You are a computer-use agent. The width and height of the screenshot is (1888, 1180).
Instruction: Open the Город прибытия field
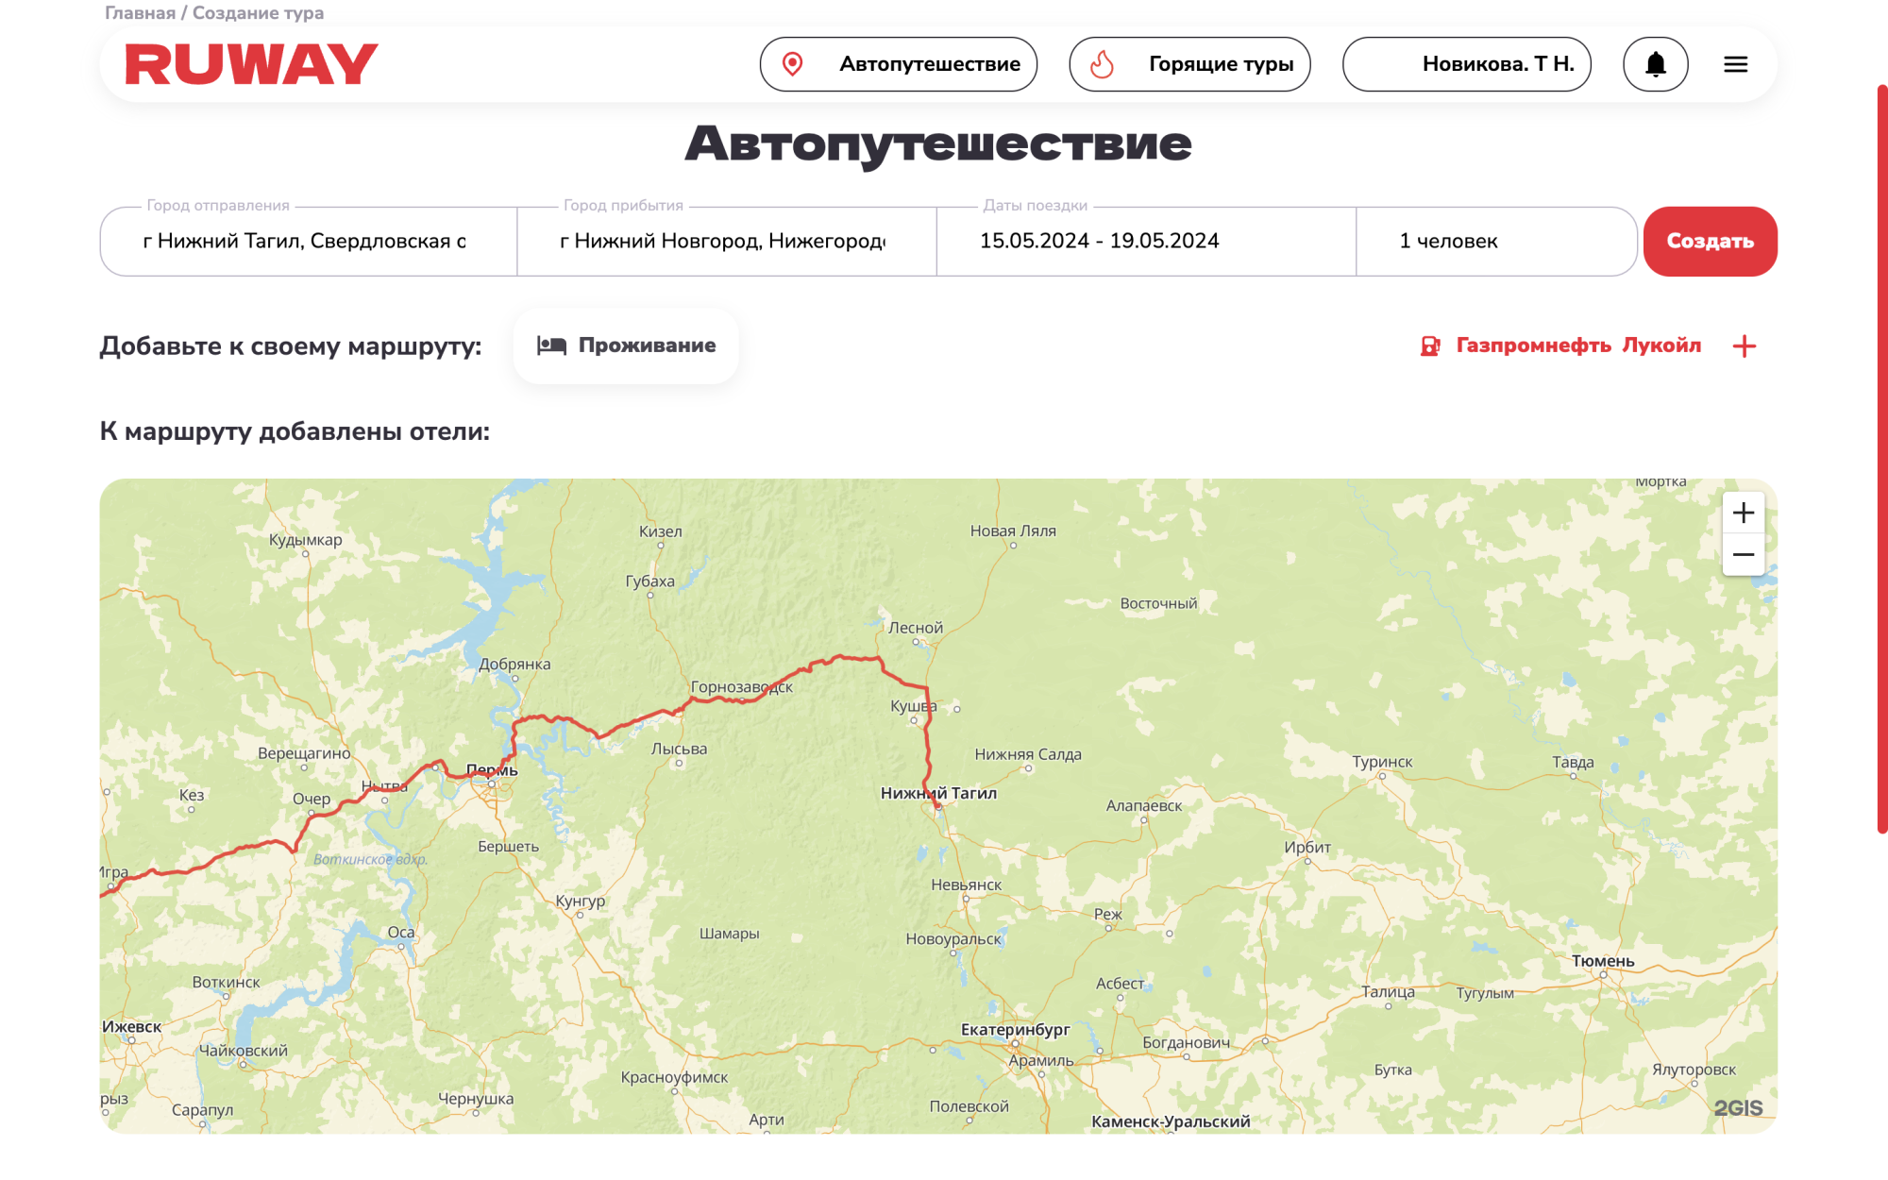coord(727,242)
